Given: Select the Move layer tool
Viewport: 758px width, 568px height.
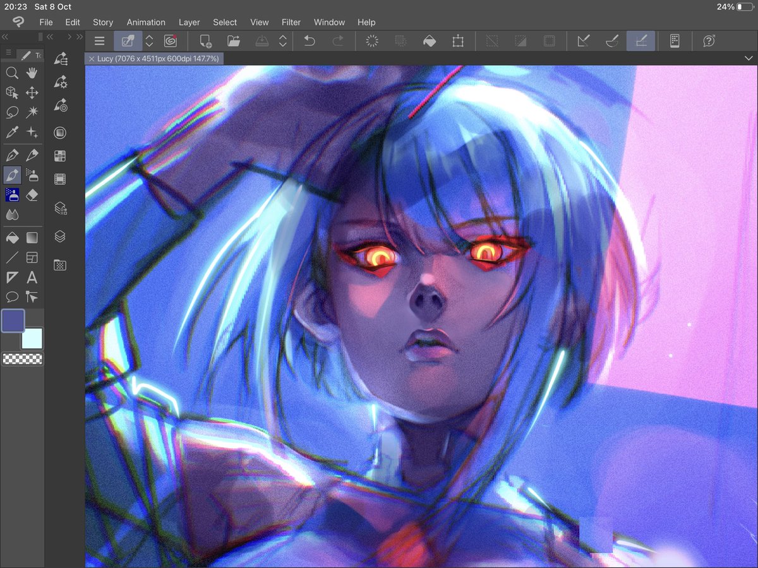Looking at the screenshot, I should [x=32, y=93].
